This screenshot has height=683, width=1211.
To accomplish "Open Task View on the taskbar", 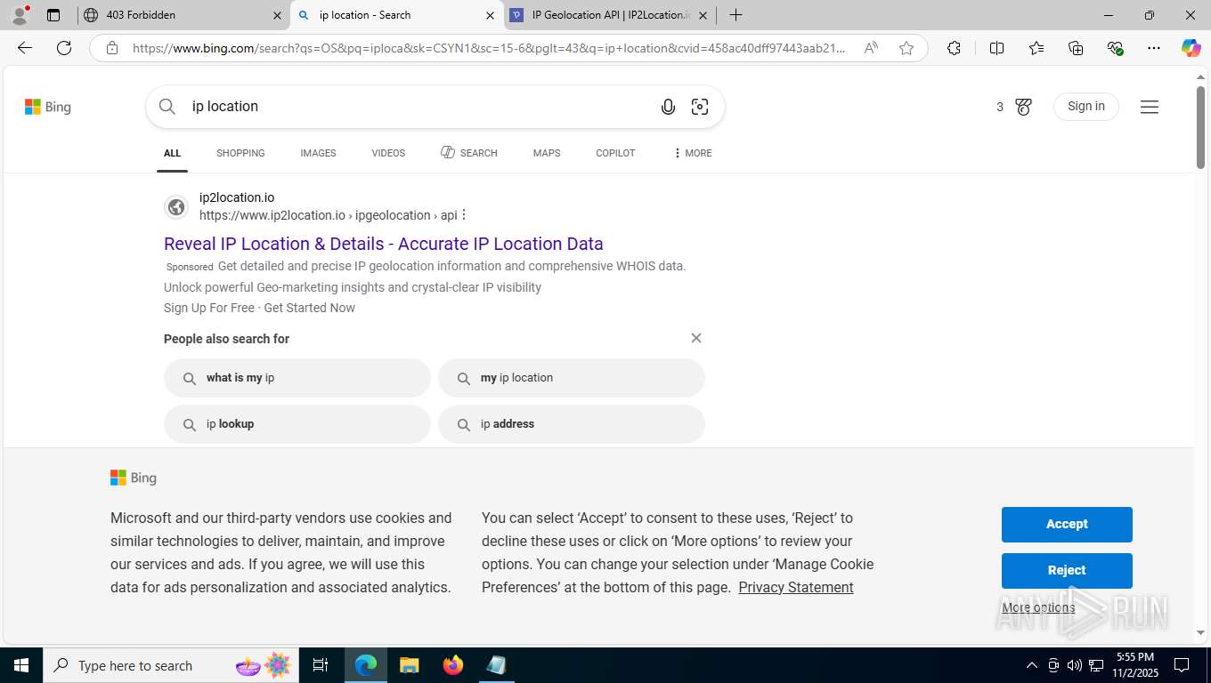I will (x=321, y=665).
